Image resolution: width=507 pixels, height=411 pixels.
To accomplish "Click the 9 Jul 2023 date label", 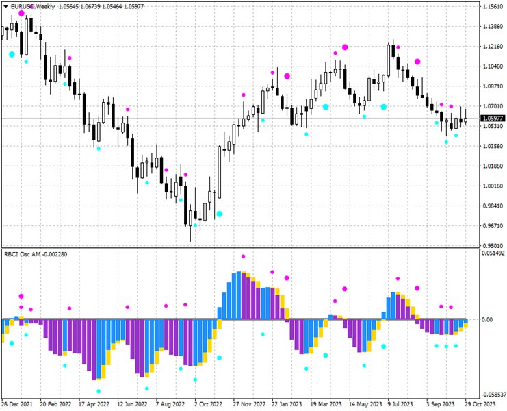I will click(401, 404).
